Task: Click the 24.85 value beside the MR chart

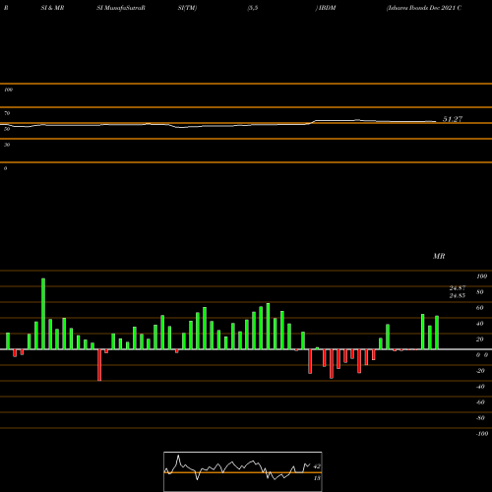Action: click(x=458, y=295)
